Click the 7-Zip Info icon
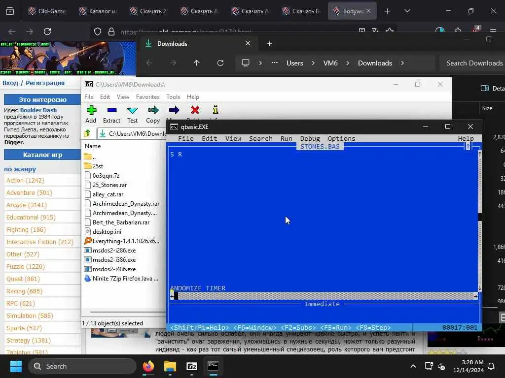This screenshot has width=505, height=378. click(216, 110)
